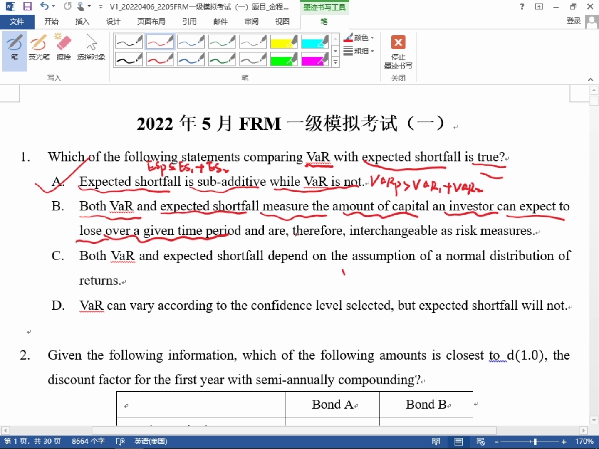This screenshot has height=449, width=599.
Task: Switch to Read Mode view
Action: coord(436,442)
